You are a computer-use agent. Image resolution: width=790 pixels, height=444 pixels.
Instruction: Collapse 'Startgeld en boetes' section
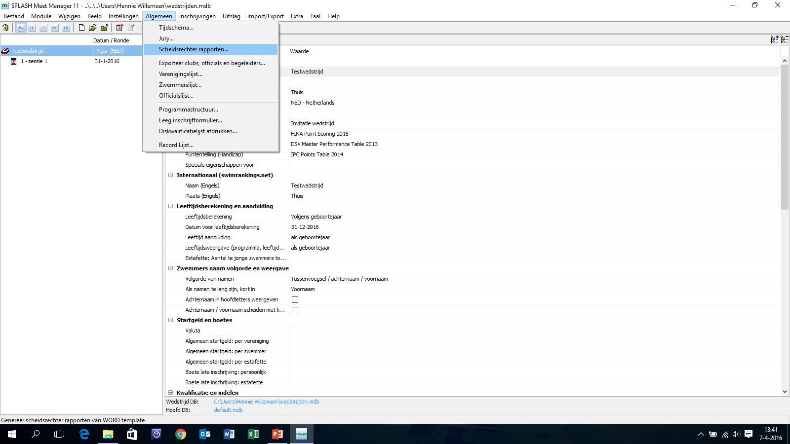tap(171, 320)
